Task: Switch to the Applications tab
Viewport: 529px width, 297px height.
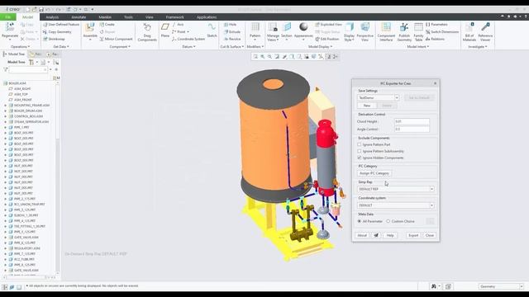Action: [207, 16]
